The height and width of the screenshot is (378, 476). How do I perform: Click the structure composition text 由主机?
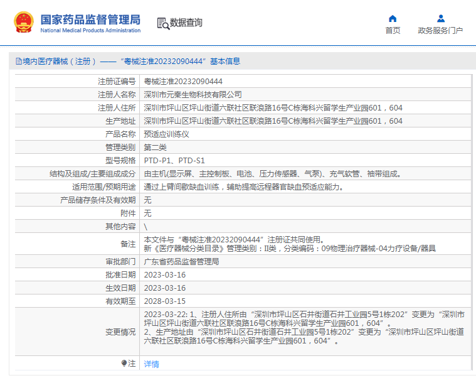[x=273, y=174]
